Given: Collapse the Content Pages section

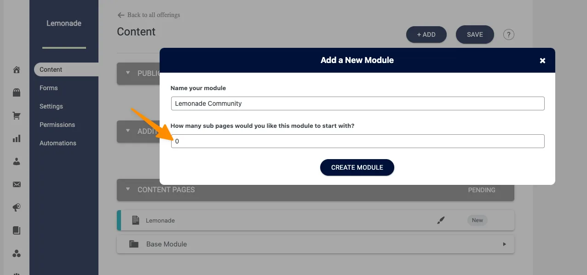Looking at the screenshot, I should click(x=128, y=189).
